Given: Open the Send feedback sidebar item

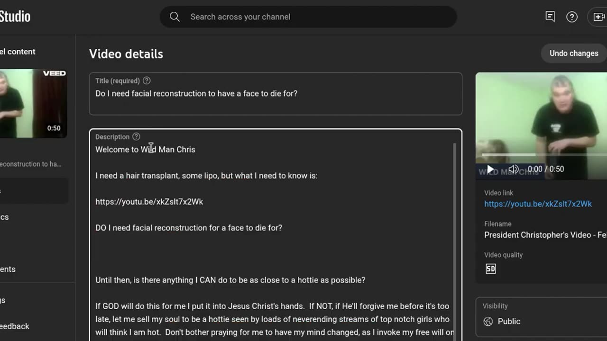Looking at the screenshot, I should (x=15, y=326).
